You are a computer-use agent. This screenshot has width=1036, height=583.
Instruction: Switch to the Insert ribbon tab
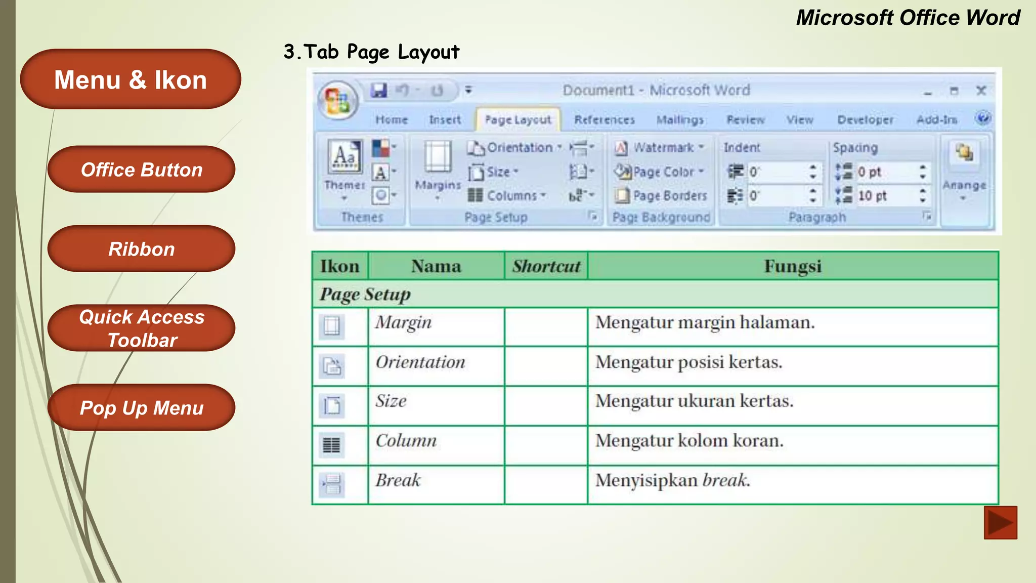pos(445,120)
